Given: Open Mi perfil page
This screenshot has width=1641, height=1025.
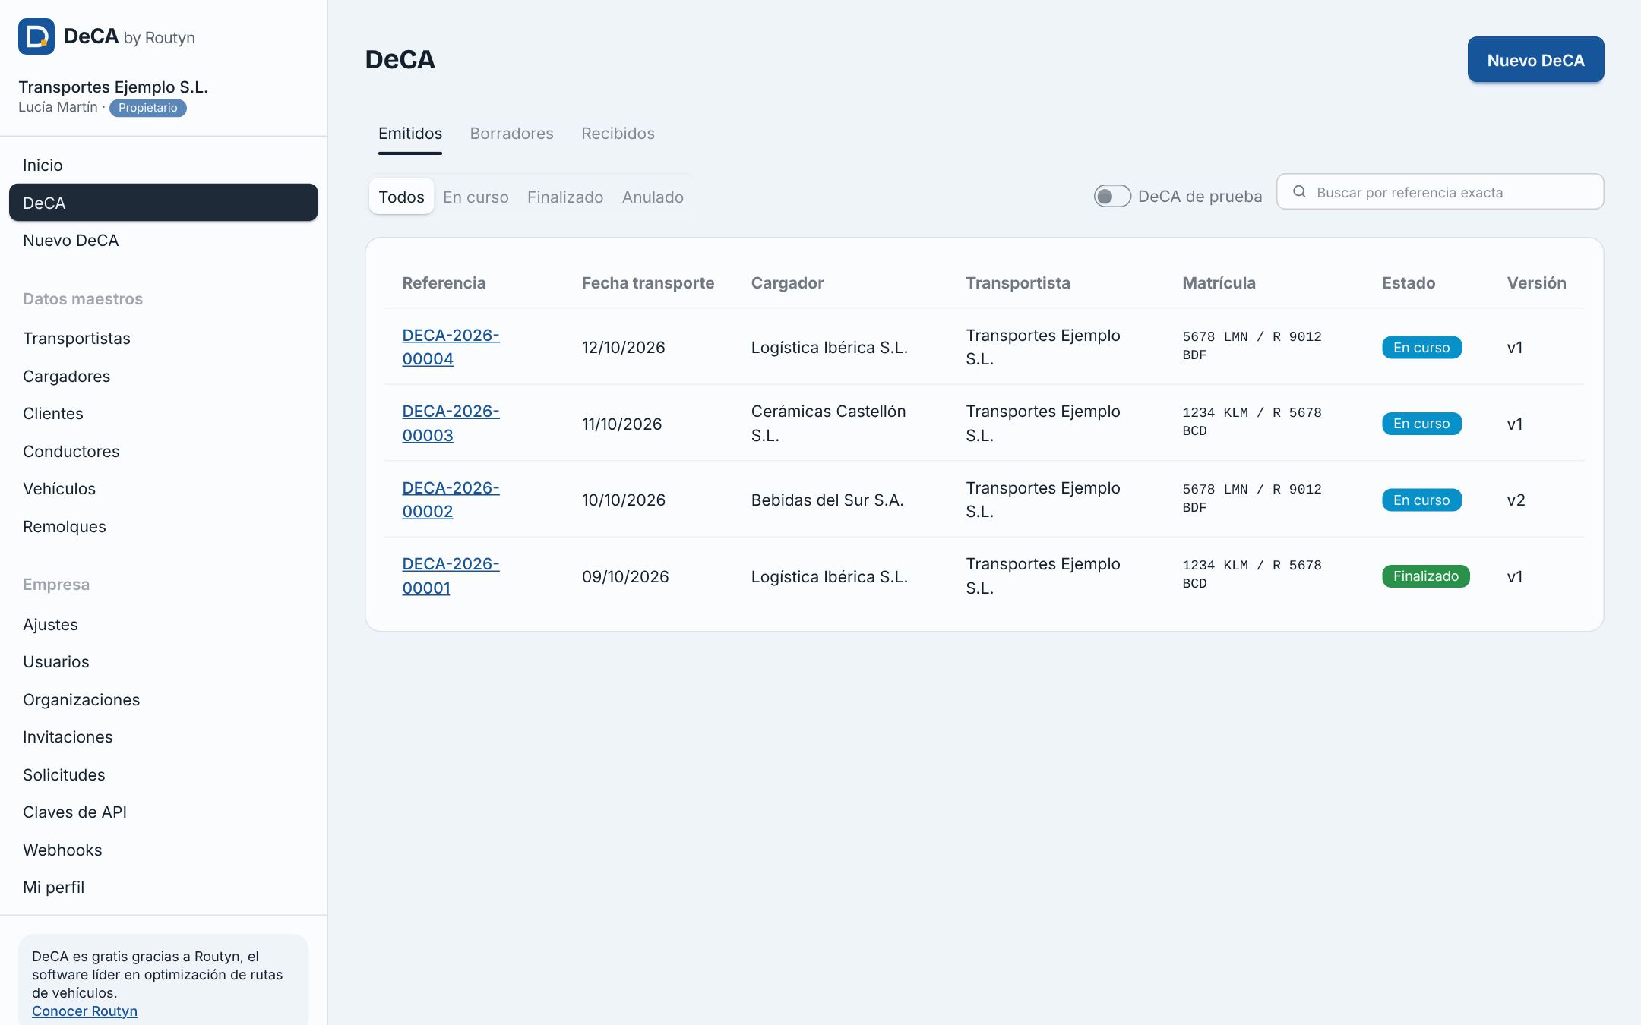Looking at the screenshot, I should coord(163,888).
